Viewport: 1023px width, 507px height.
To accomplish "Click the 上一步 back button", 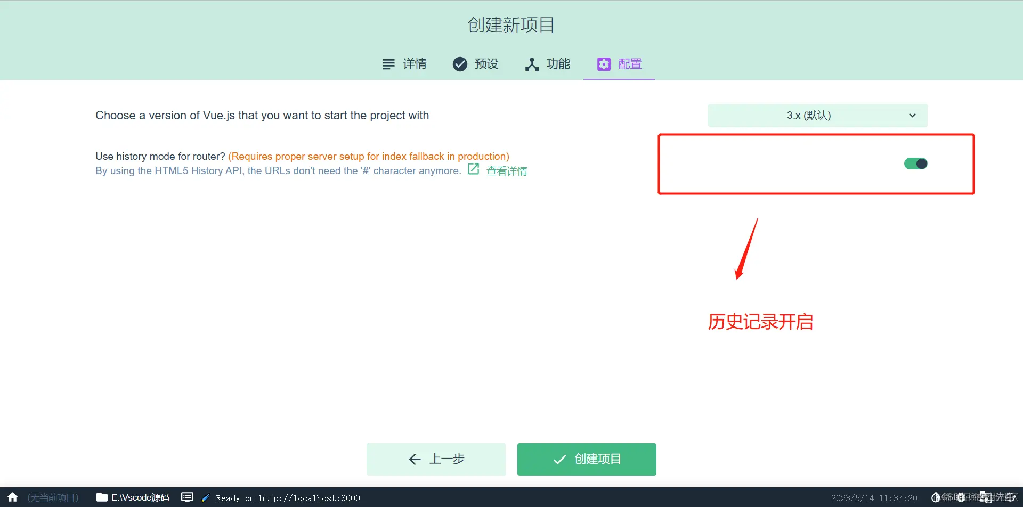I will point(436,459).
